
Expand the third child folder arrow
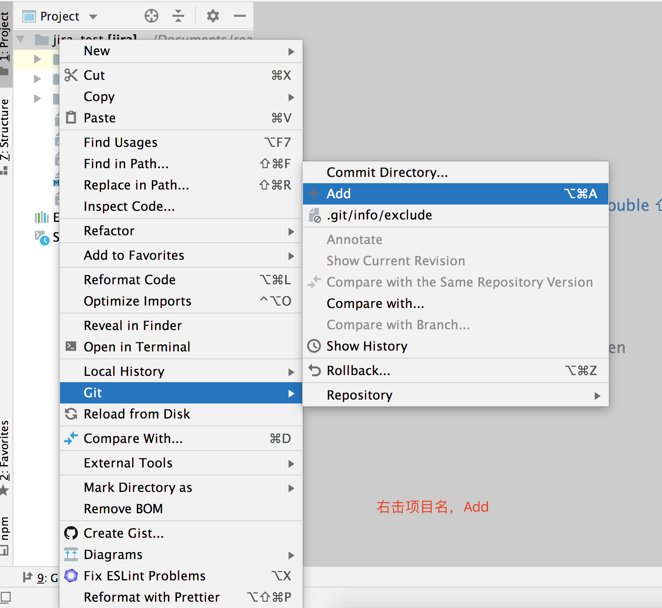37,98
